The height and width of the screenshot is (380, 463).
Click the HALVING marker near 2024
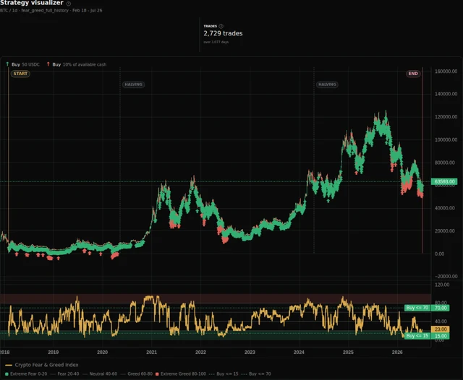click(x=327, y=85)
